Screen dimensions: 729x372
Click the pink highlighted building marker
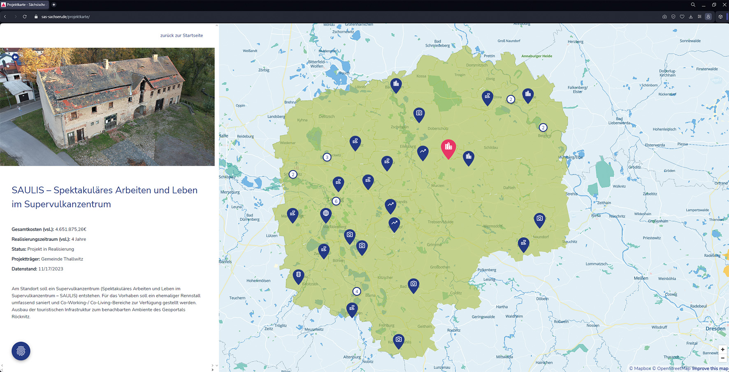(x=448, y=147)
